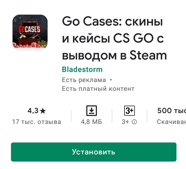Click the 4,3 rating value
This screenshot has width=186, height=169.
pos(33,111)
